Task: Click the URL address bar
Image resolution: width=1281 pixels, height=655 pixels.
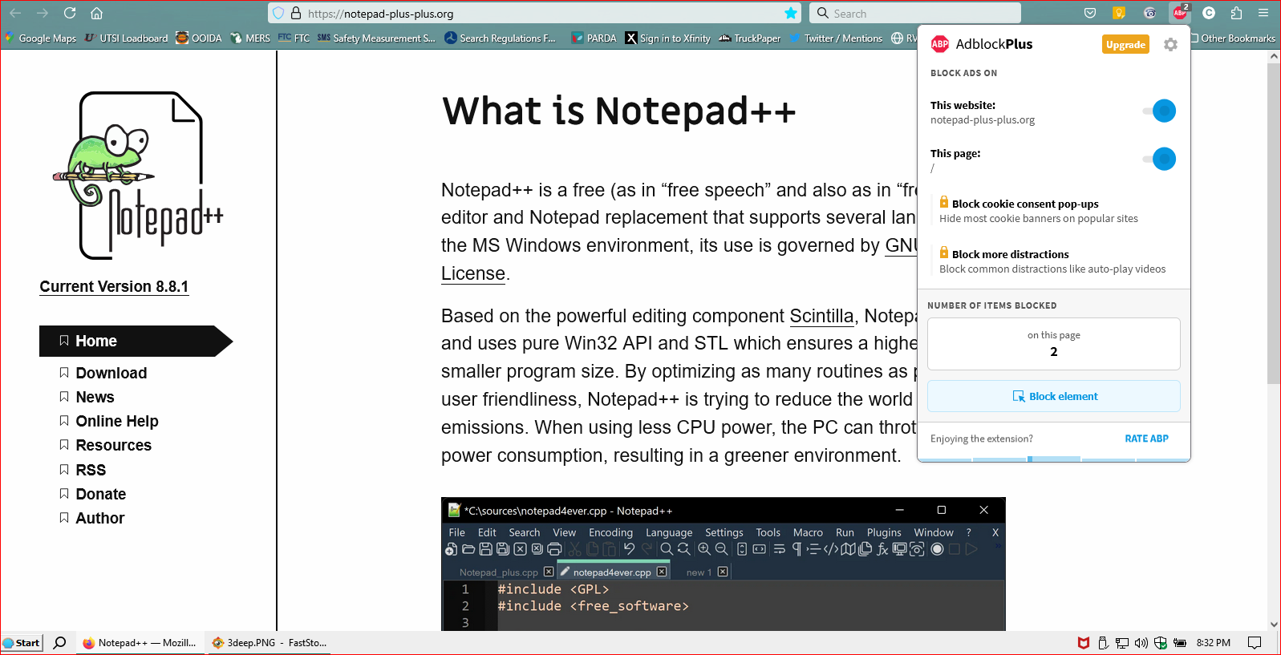Action: pos(533,13)
